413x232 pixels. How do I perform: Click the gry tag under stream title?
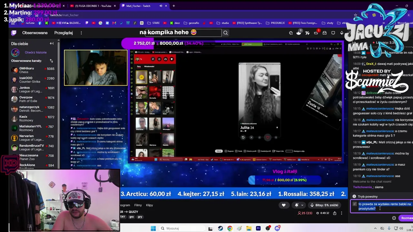point(140,217)
